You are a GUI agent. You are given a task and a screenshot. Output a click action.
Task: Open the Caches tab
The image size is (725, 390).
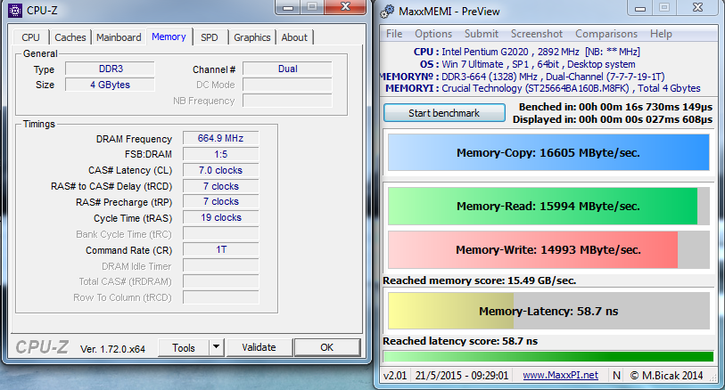[x=70, y=37]
